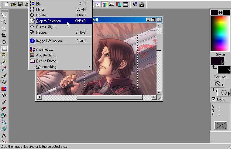The image size is (231, 149).
Task: Open the foreground Textures flyout arrow
Action: (x=223, y=85)
